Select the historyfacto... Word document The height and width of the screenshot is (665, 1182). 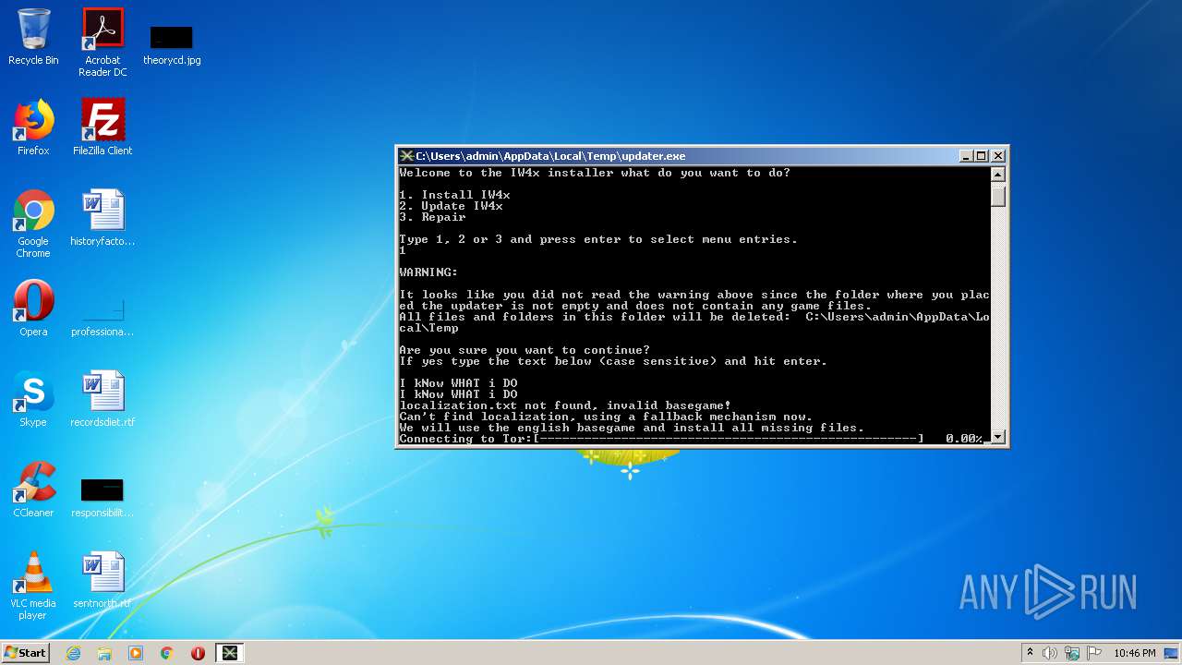(103, 218)
